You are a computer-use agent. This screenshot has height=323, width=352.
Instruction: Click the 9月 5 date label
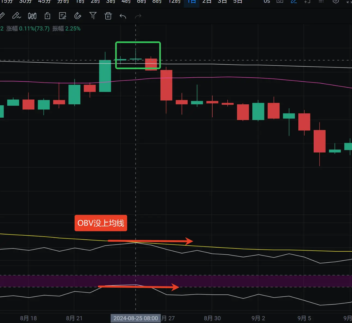click(304, 318)
